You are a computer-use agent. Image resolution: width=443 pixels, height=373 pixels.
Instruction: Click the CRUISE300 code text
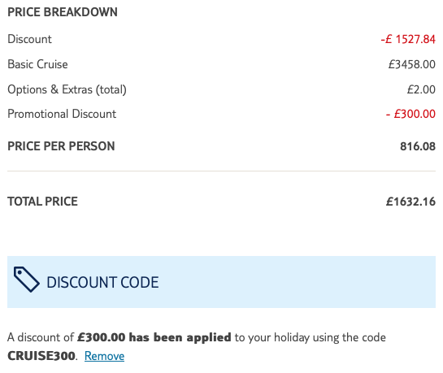coord(41,356)
